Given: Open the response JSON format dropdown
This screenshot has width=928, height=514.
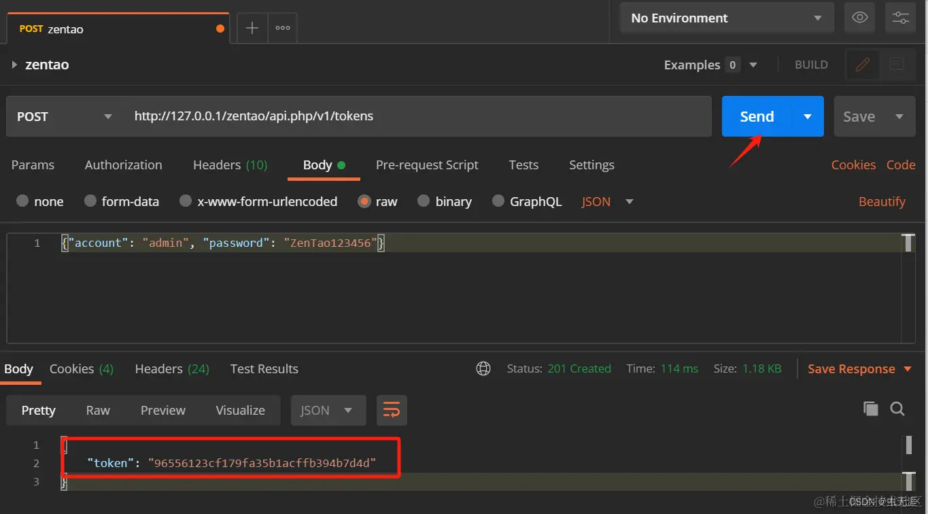Looking at the screenshot, I should [x=328, y=410].
